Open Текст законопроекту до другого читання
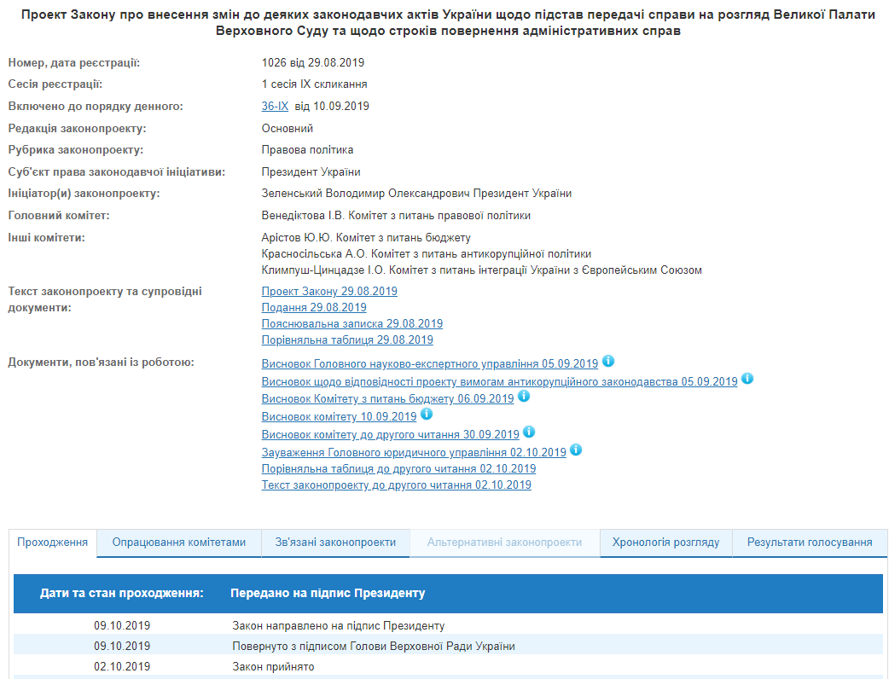Viewport: 889px width, 679px height. 396,485
